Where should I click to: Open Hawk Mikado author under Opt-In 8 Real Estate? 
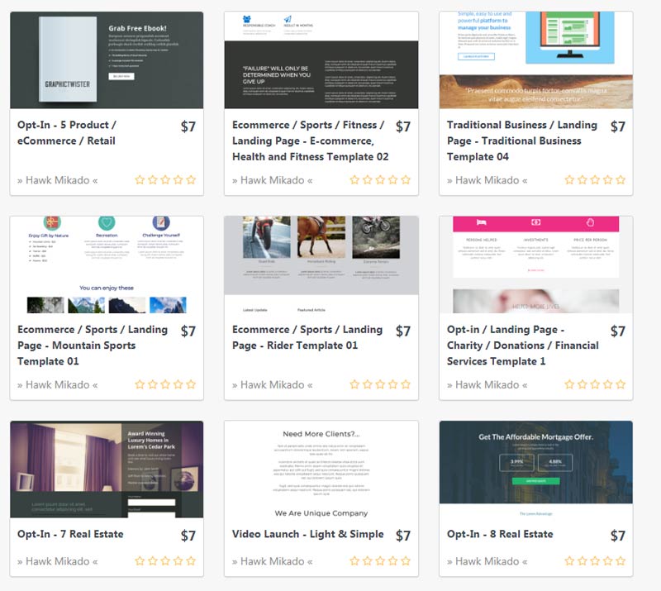(x=487, y=561)
